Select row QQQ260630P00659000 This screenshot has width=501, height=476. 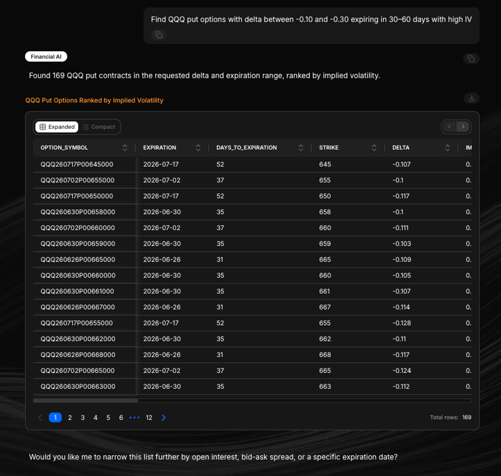pos(252,243)
